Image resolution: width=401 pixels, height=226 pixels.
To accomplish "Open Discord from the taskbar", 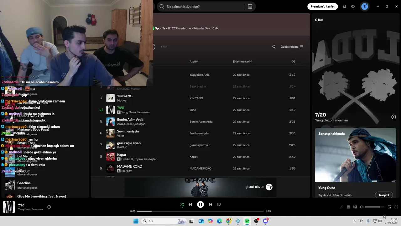I will [266, 221].
